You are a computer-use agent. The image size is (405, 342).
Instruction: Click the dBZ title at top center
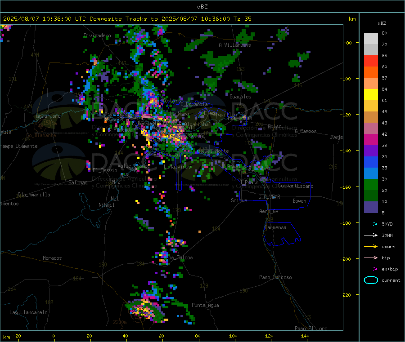pyautogui.click(x=202, y=6)
